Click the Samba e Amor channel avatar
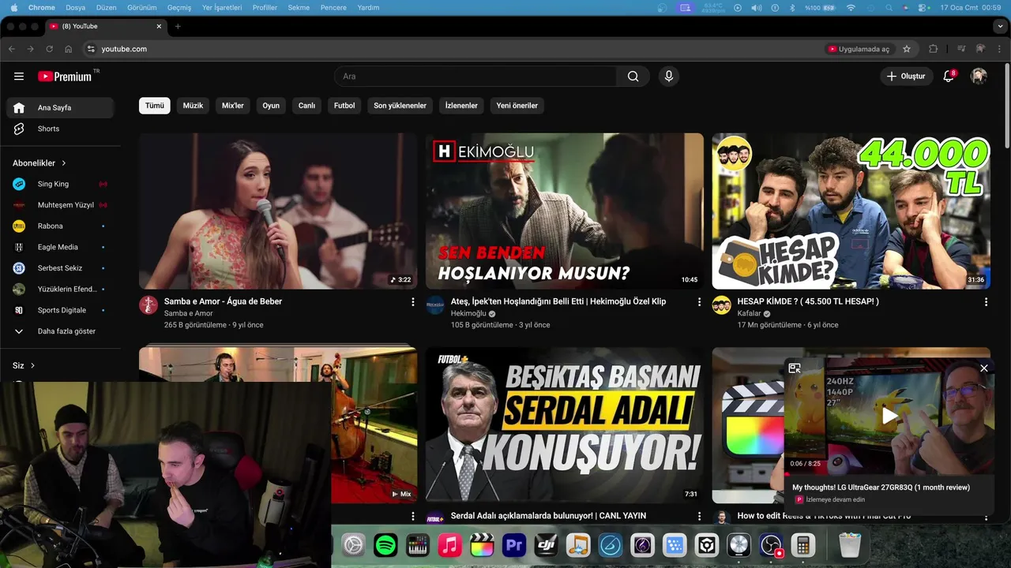 pyautogui.click(x=148, y=305)
